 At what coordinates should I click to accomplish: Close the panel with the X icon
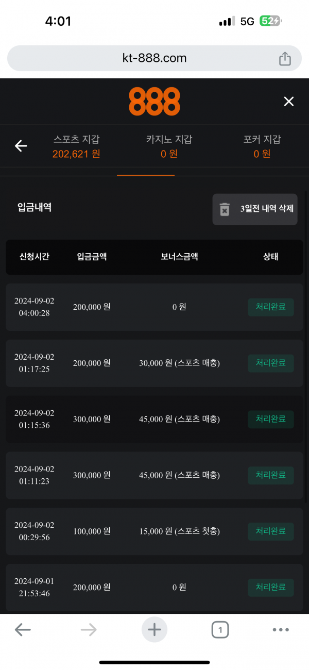[x=288, y=102]
